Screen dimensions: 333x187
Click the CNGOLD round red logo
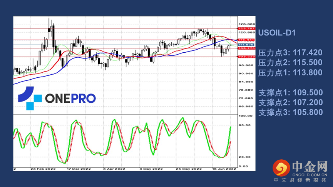coord(281,168)
